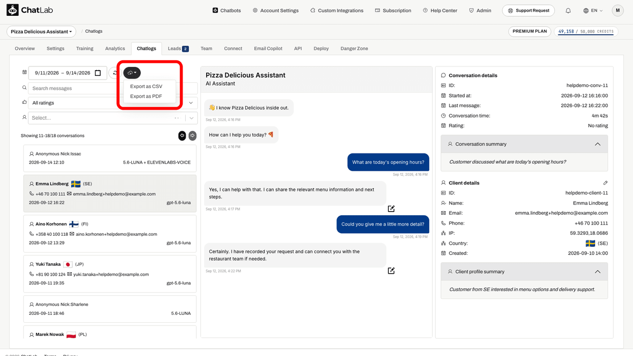Open the Pizza Delicious Assistant chatbot selector

[41, 32]
